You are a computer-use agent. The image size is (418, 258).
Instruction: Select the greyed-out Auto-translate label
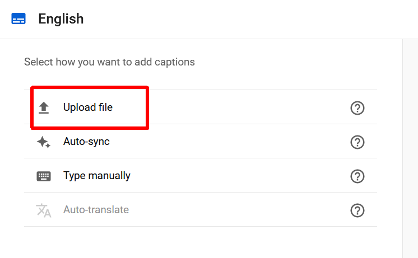coord(96,210)
